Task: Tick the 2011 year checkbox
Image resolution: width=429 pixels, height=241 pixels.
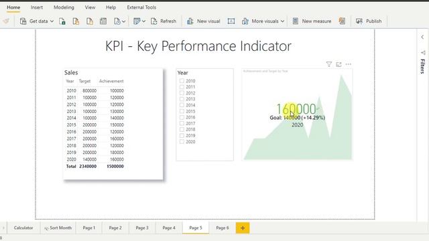Action: [182, 87]
